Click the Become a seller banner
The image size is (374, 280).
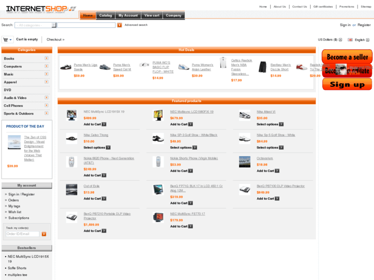click(347, 57)
